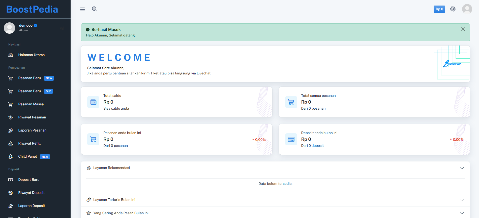479x218 pixels.
Task: Collapse the Layanan Rekomendasi section
Action: point(462,168)
